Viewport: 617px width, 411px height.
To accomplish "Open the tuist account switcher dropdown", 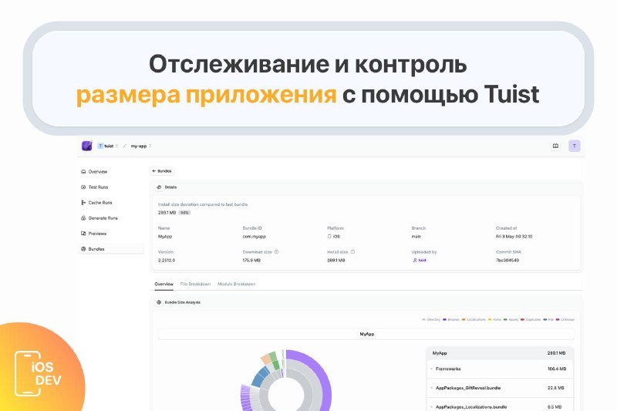I will click(x=108, y=146).
